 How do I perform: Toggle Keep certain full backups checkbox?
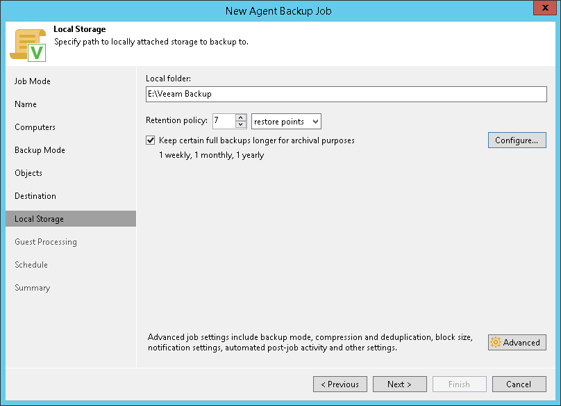point(151,140)
